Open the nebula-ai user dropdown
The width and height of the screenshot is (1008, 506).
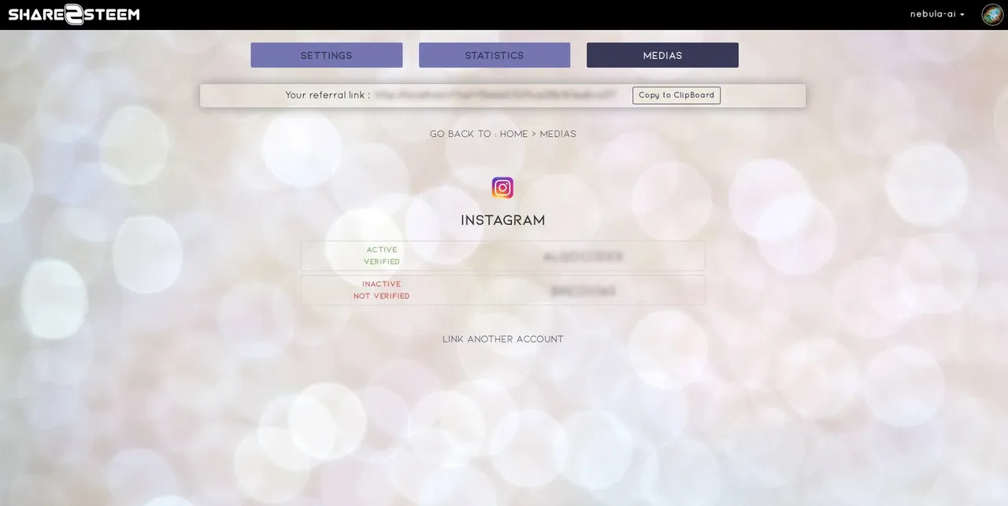coord(937,14)
